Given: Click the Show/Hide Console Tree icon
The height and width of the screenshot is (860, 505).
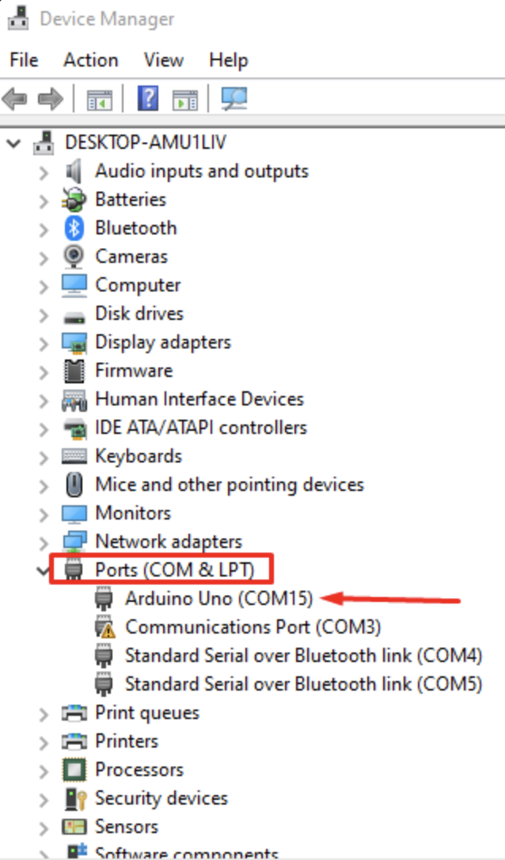Looking at the screenshot, I should click(x=99, y=100).
